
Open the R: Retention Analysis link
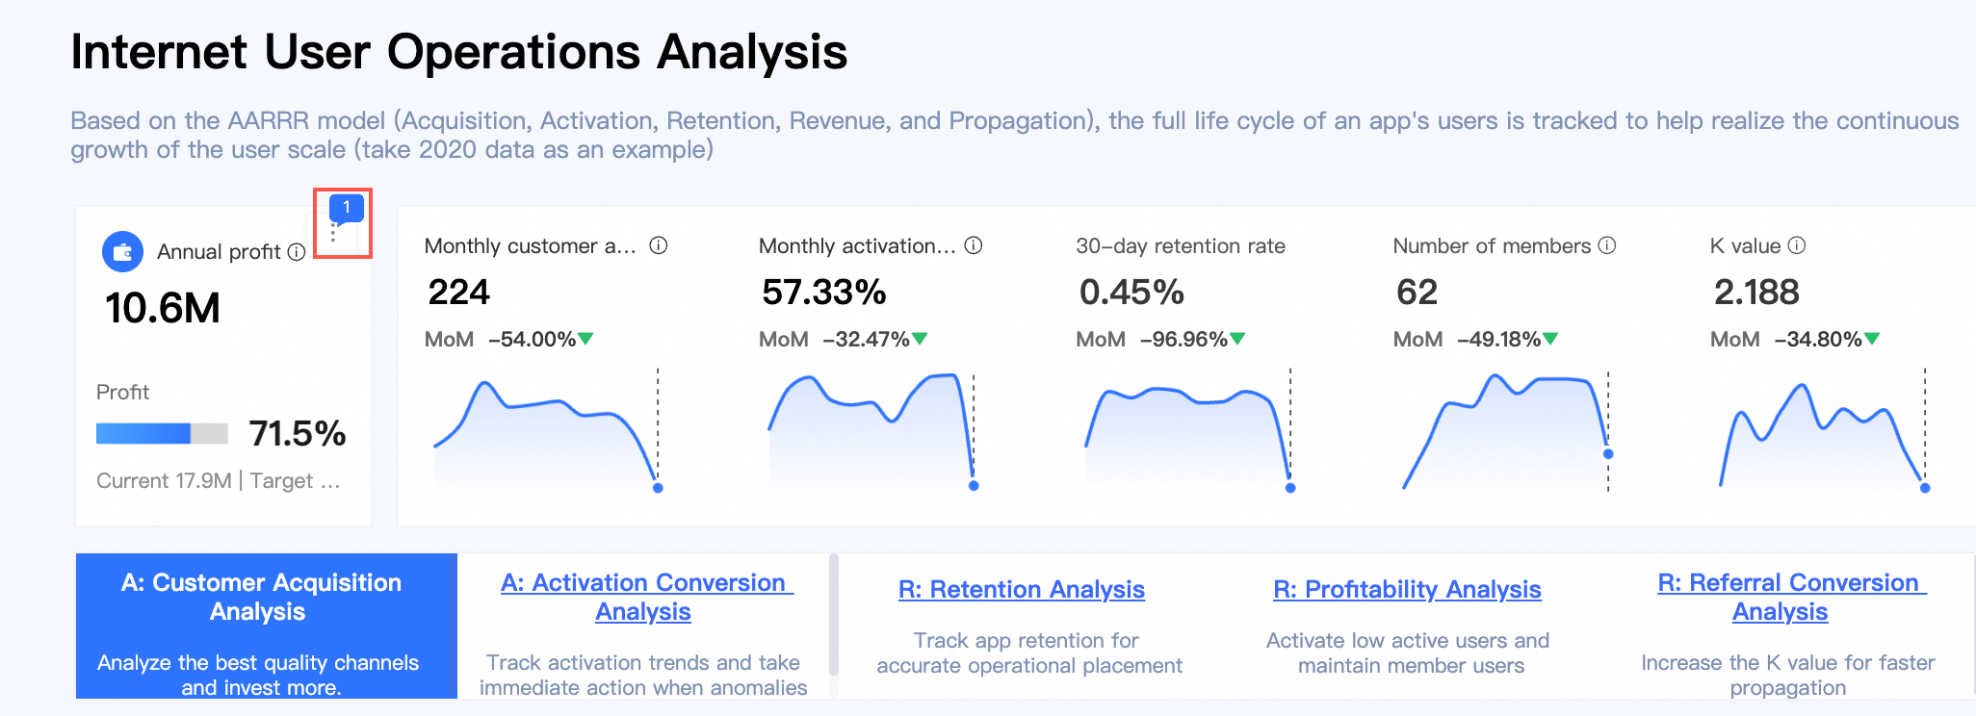point(1021,589)
